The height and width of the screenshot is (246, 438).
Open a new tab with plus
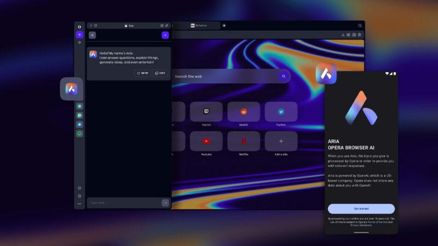(x=224, y=26)
